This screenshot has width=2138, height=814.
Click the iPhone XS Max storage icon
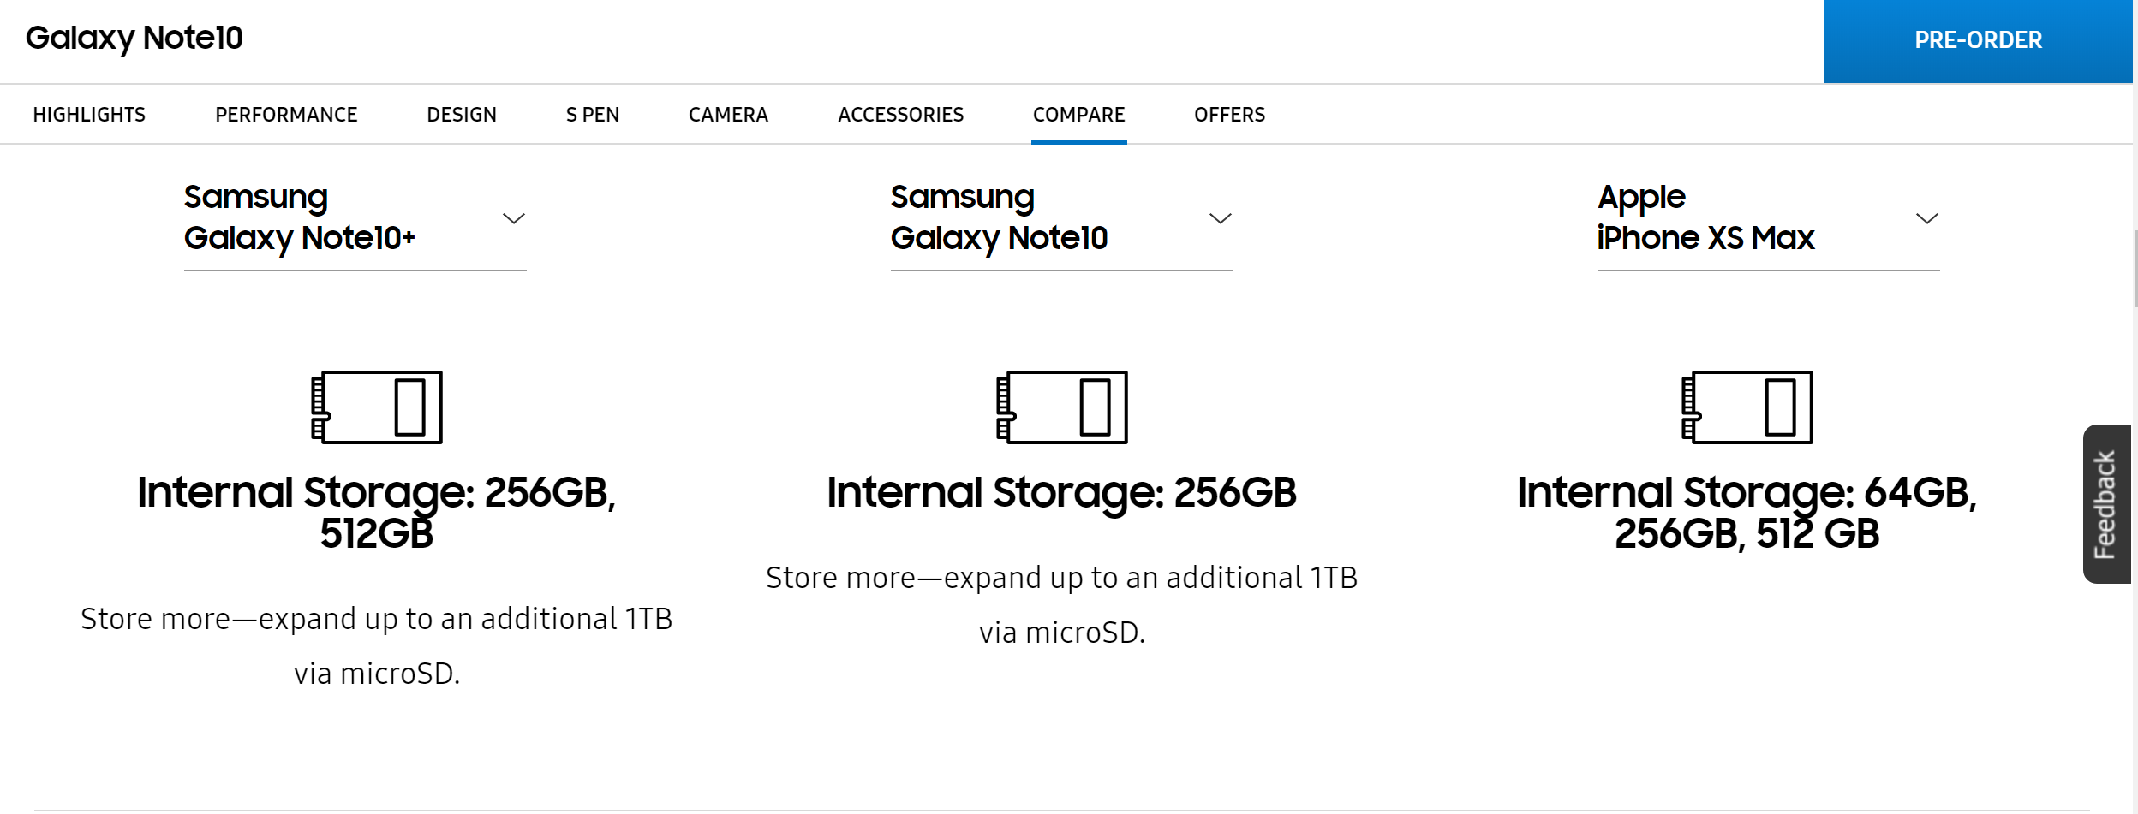pyautogui.click(x=1747, y=407)
